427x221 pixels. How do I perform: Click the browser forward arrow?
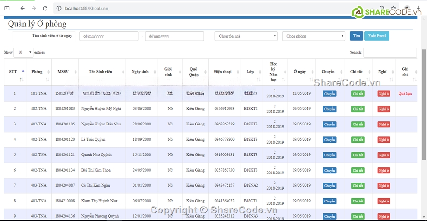(34, 8)
